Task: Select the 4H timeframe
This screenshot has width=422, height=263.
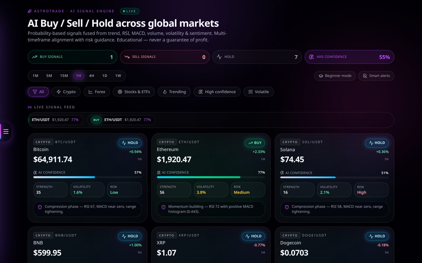Action: [x=92, y=76]
